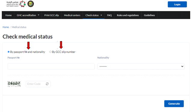The width and height of the screenshot is (192, 112).
Task: Click the round GCC emblem icon
Action: (x=31, y=4)
